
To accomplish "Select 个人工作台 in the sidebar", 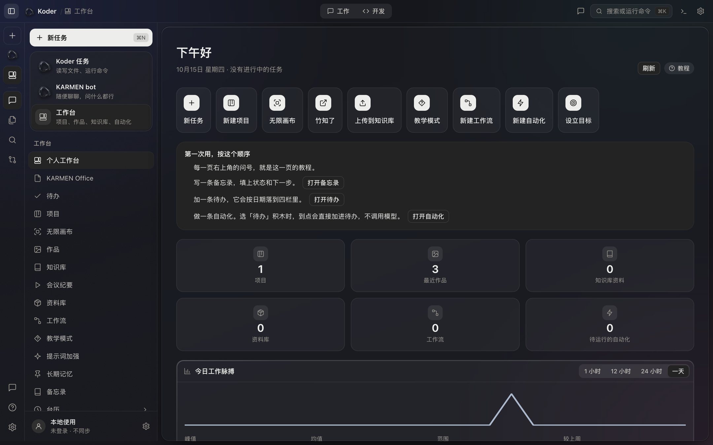I will [91, 161].
